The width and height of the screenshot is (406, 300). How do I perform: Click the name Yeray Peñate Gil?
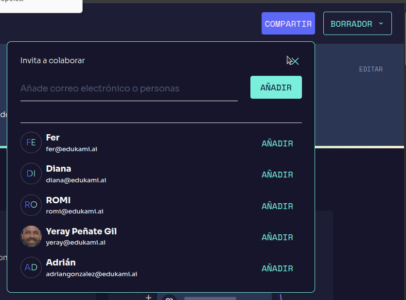click(x=81, y=231)
